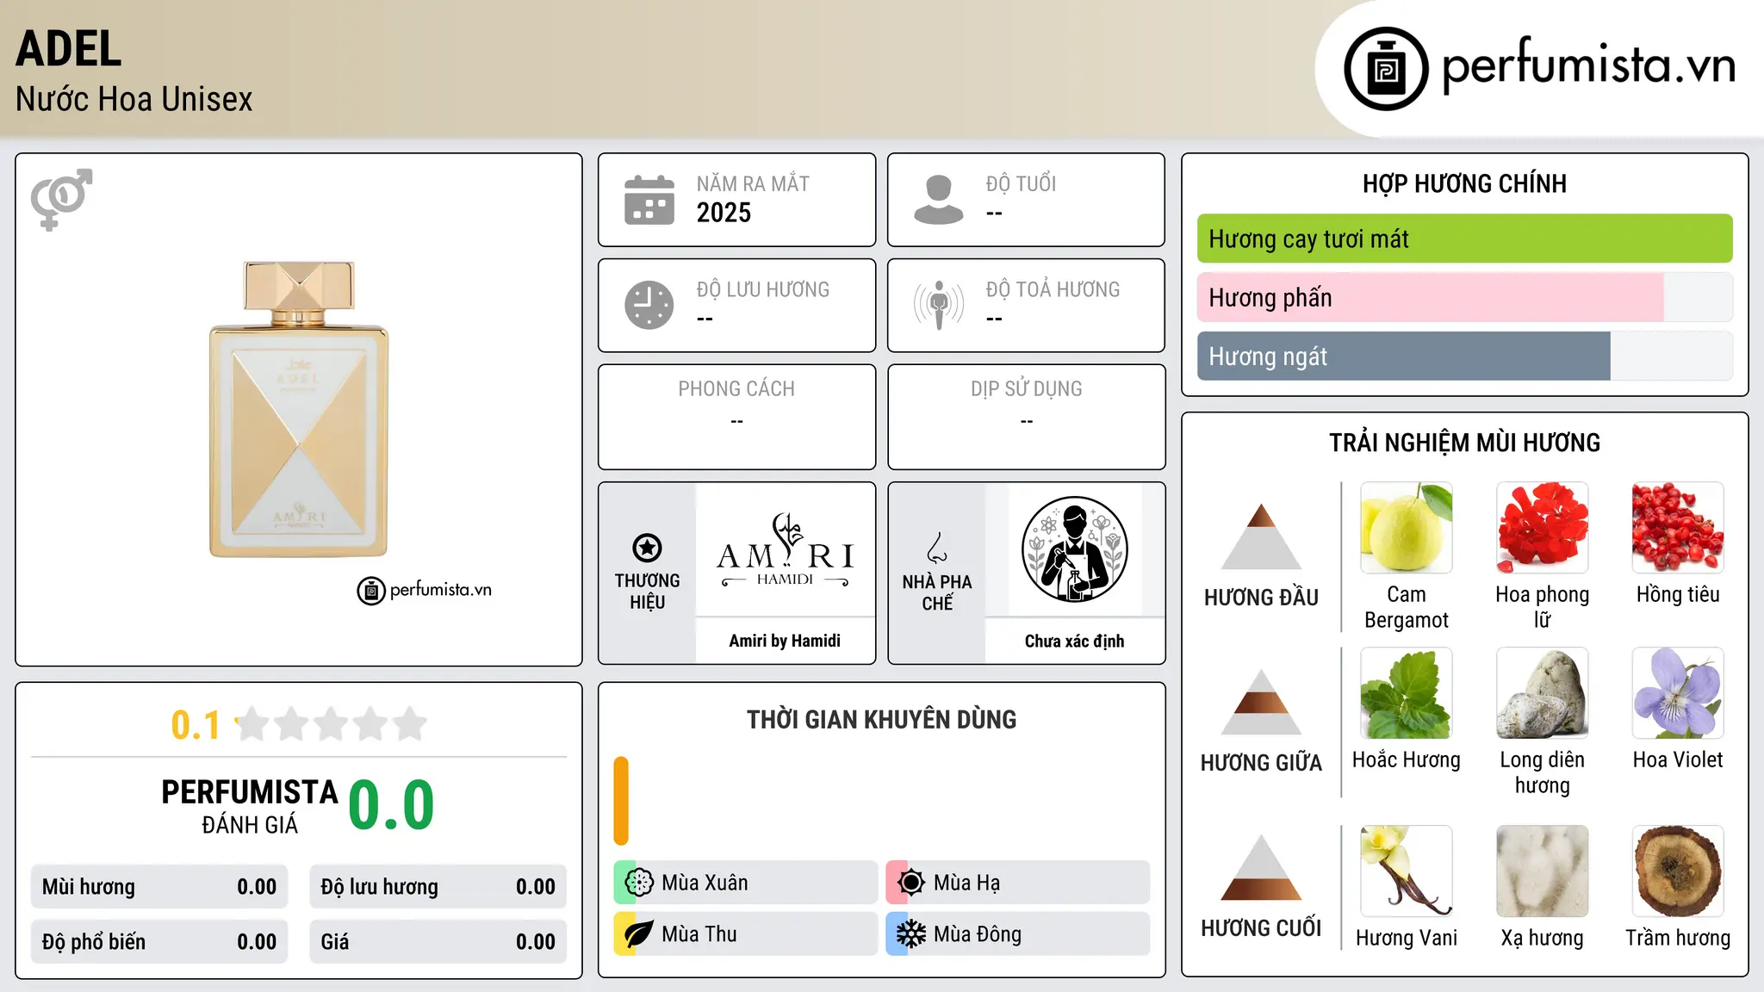Click the snowflake icon for Mùa Đông

(911, 934)
